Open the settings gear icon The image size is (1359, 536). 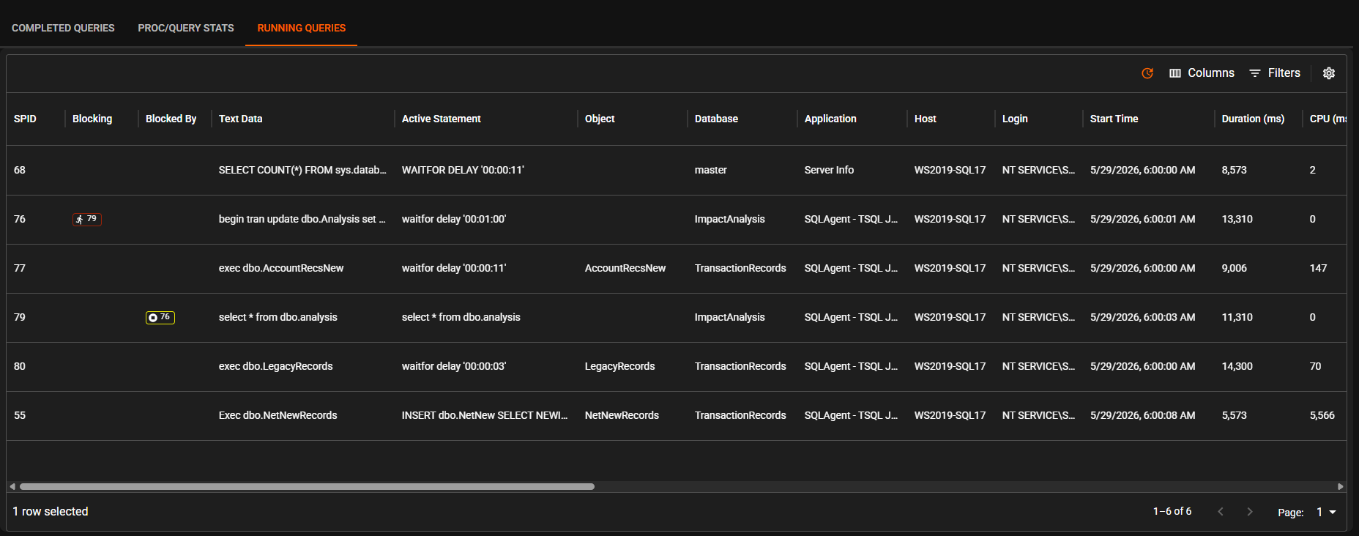coord(1329,73)
